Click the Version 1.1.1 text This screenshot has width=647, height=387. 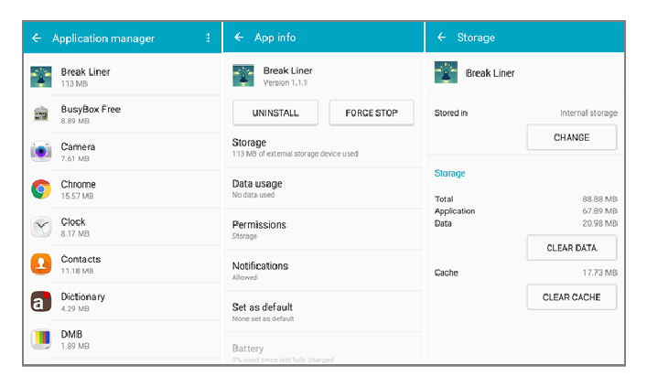tap(286, 83)
